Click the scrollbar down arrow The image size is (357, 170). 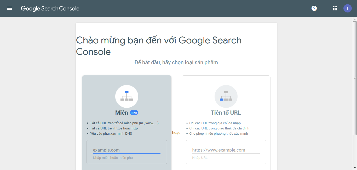355,168
